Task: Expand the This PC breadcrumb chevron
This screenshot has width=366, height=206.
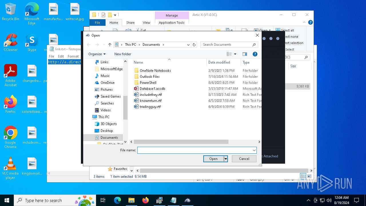Action: (x=139, y=45)
